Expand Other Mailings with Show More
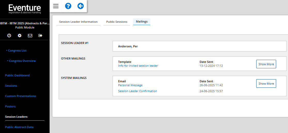 [266, 64]
